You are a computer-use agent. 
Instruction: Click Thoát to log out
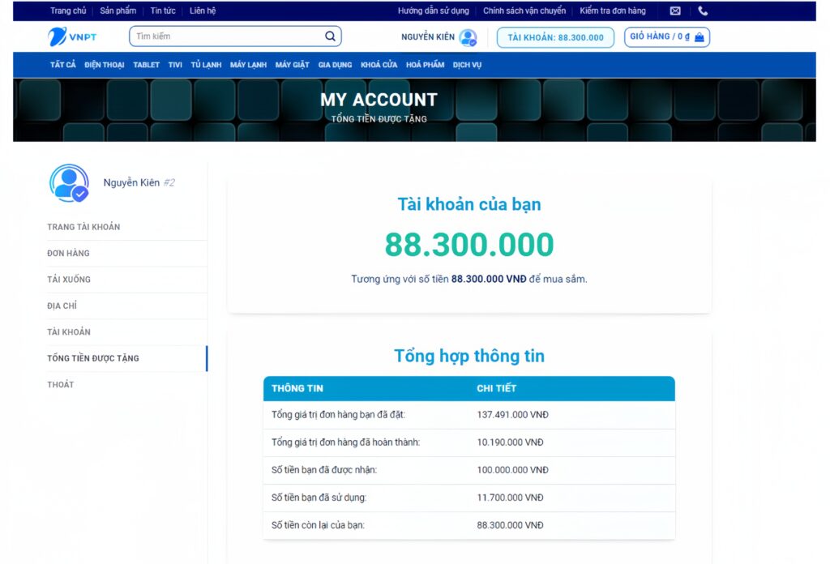[x=61, y=385]
